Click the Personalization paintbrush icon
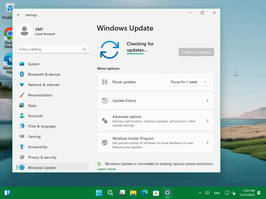 point(22,95)
